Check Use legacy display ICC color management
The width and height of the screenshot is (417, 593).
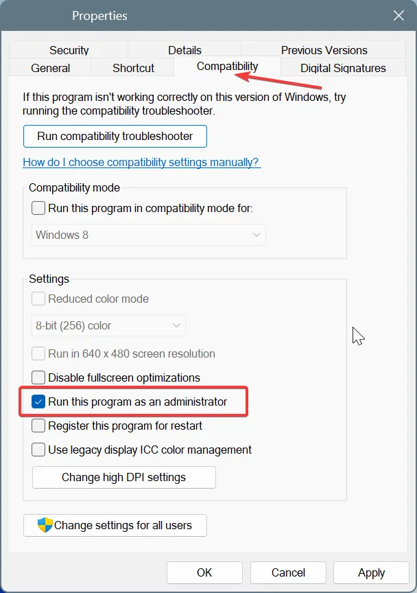38,450
